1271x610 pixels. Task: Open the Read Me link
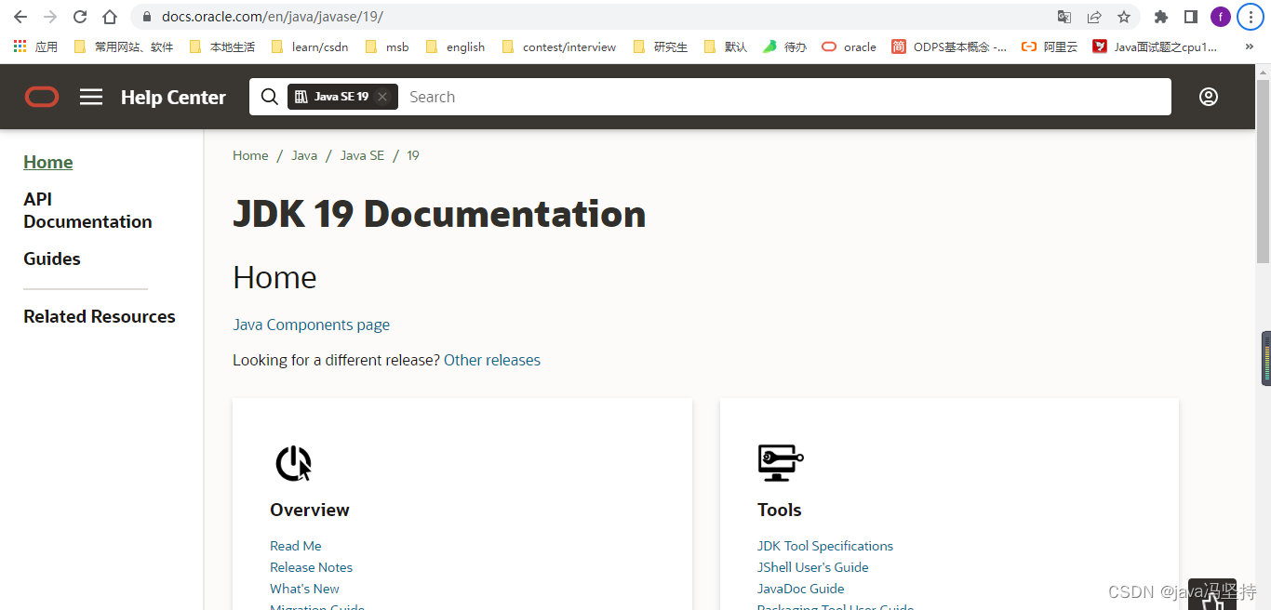(296, 546)
